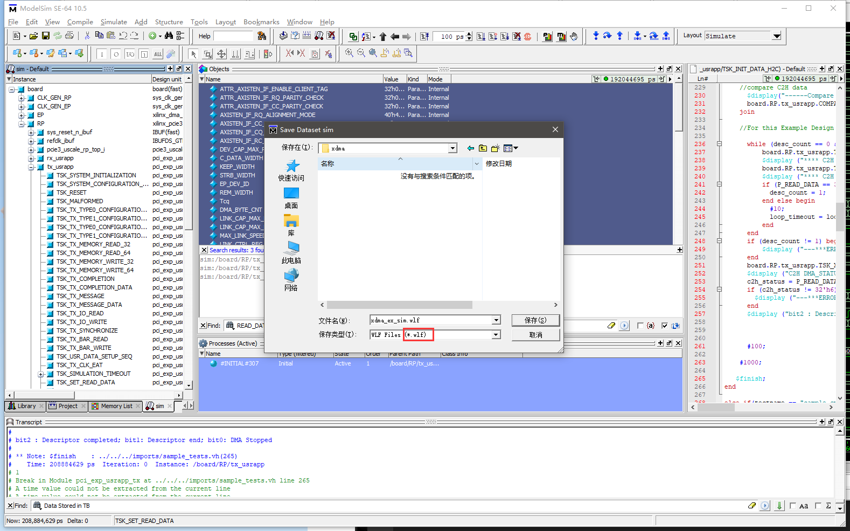Click the 保存(S) save button

(x=535, y=320)
